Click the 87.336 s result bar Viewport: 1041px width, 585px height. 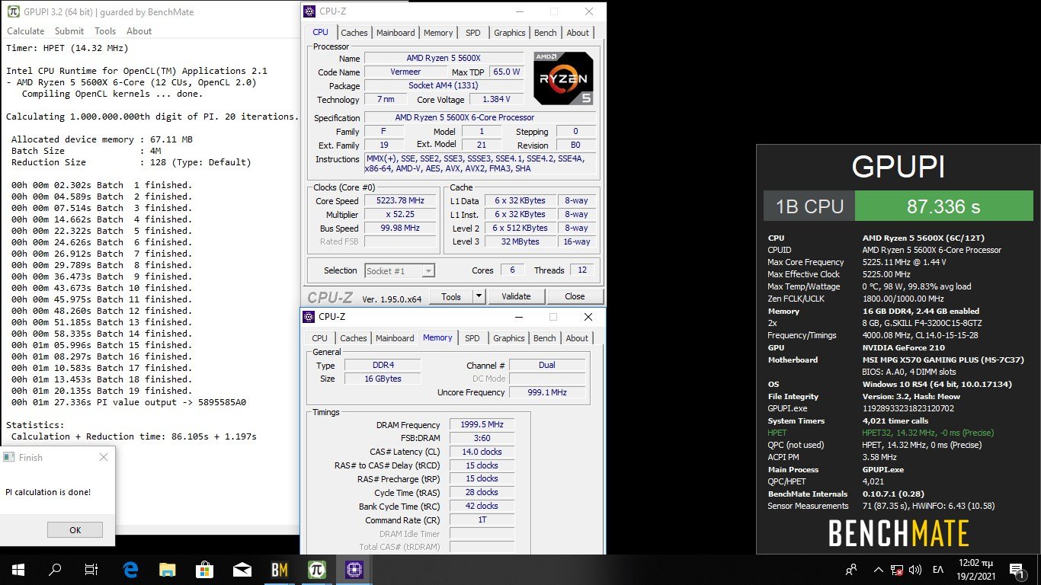click(x=943, y=206)
